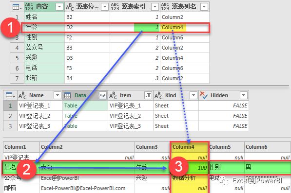Screen dimensions: 291x193
Task: Change the ABC type icon of Name column
Action: pos(22,95)
